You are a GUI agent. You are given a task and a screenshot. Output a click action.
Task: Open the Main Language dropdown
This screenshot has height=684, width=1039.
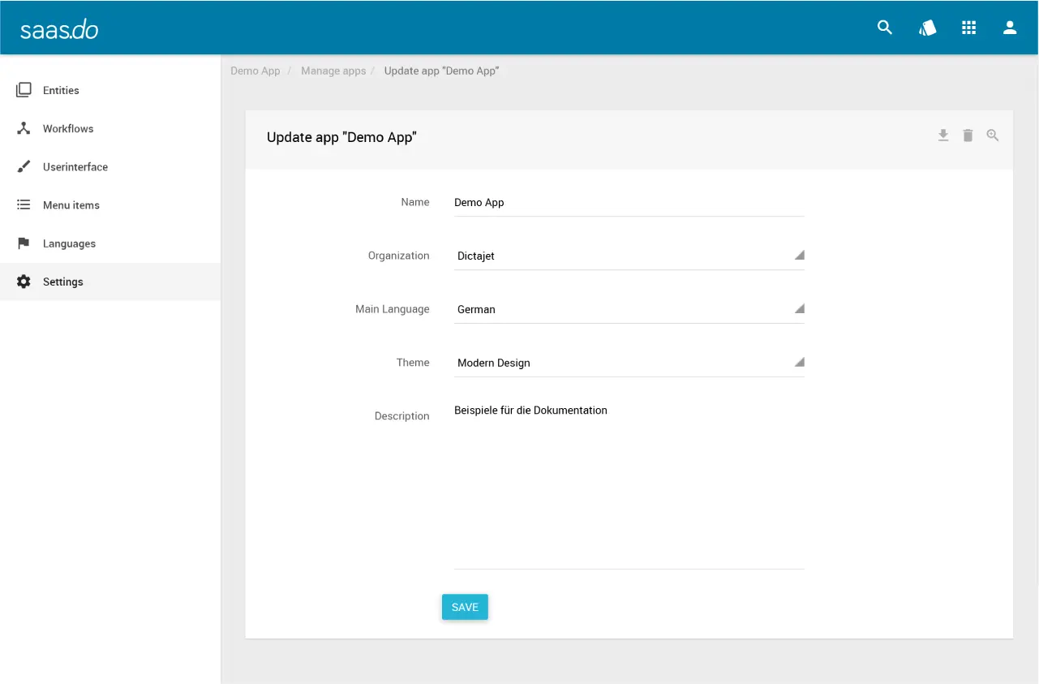(x=629, y=309)
